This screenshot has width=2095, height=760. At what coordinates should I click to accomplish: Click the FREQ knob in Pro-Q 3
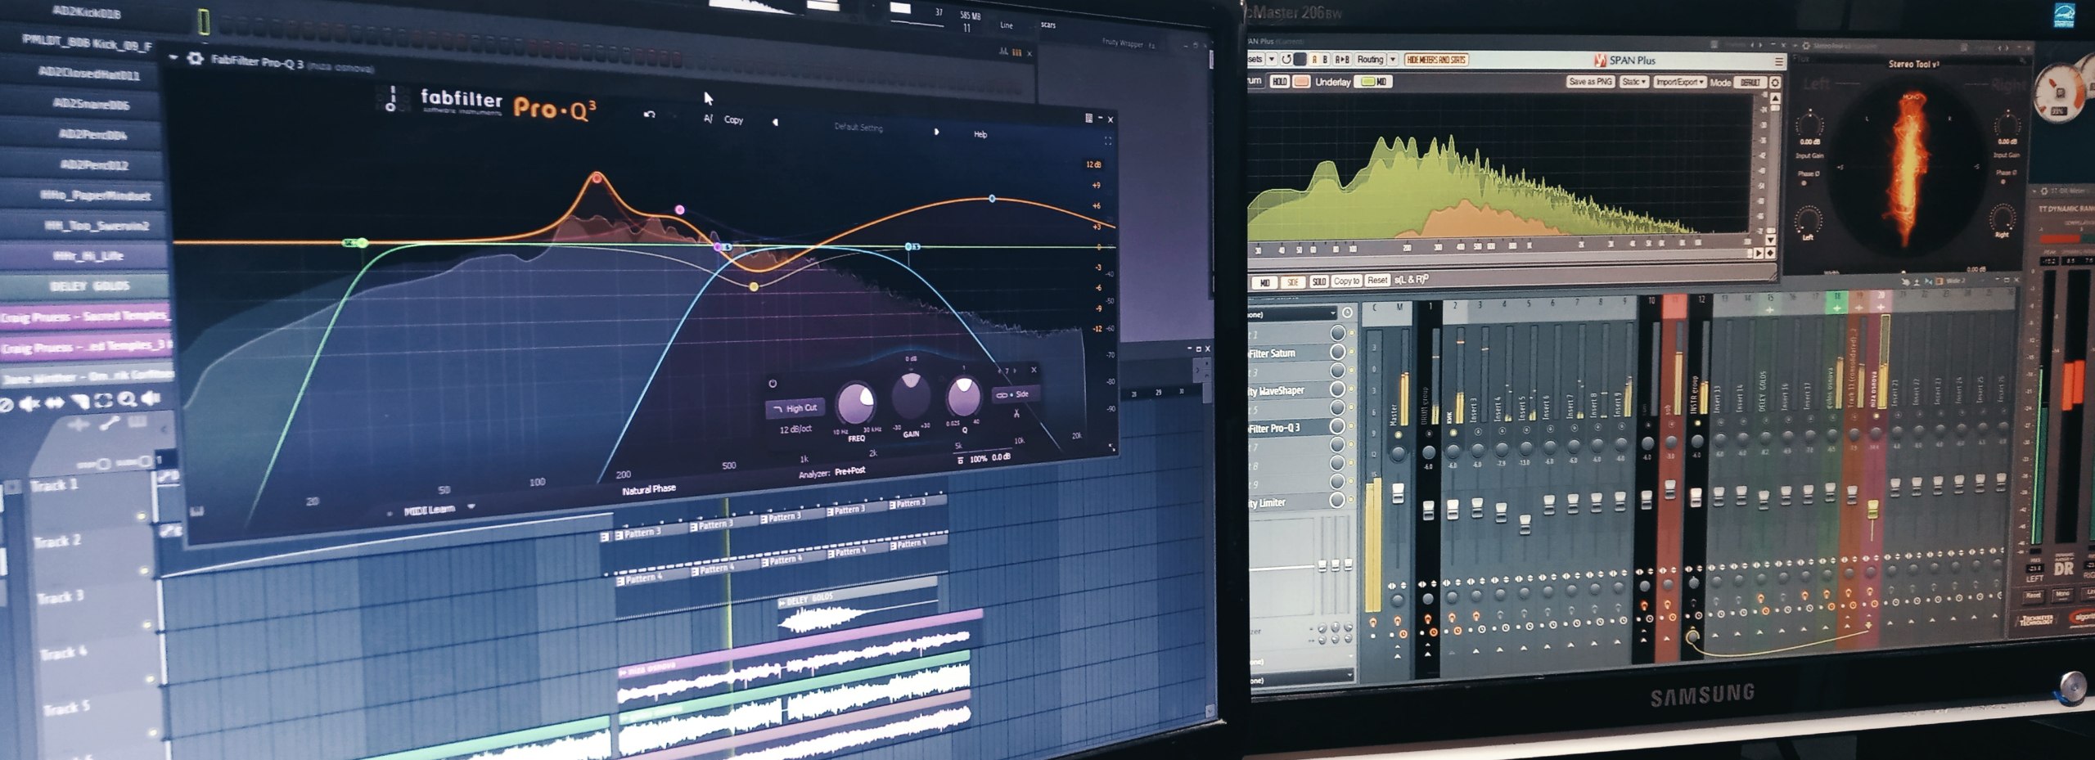(856, 402)
